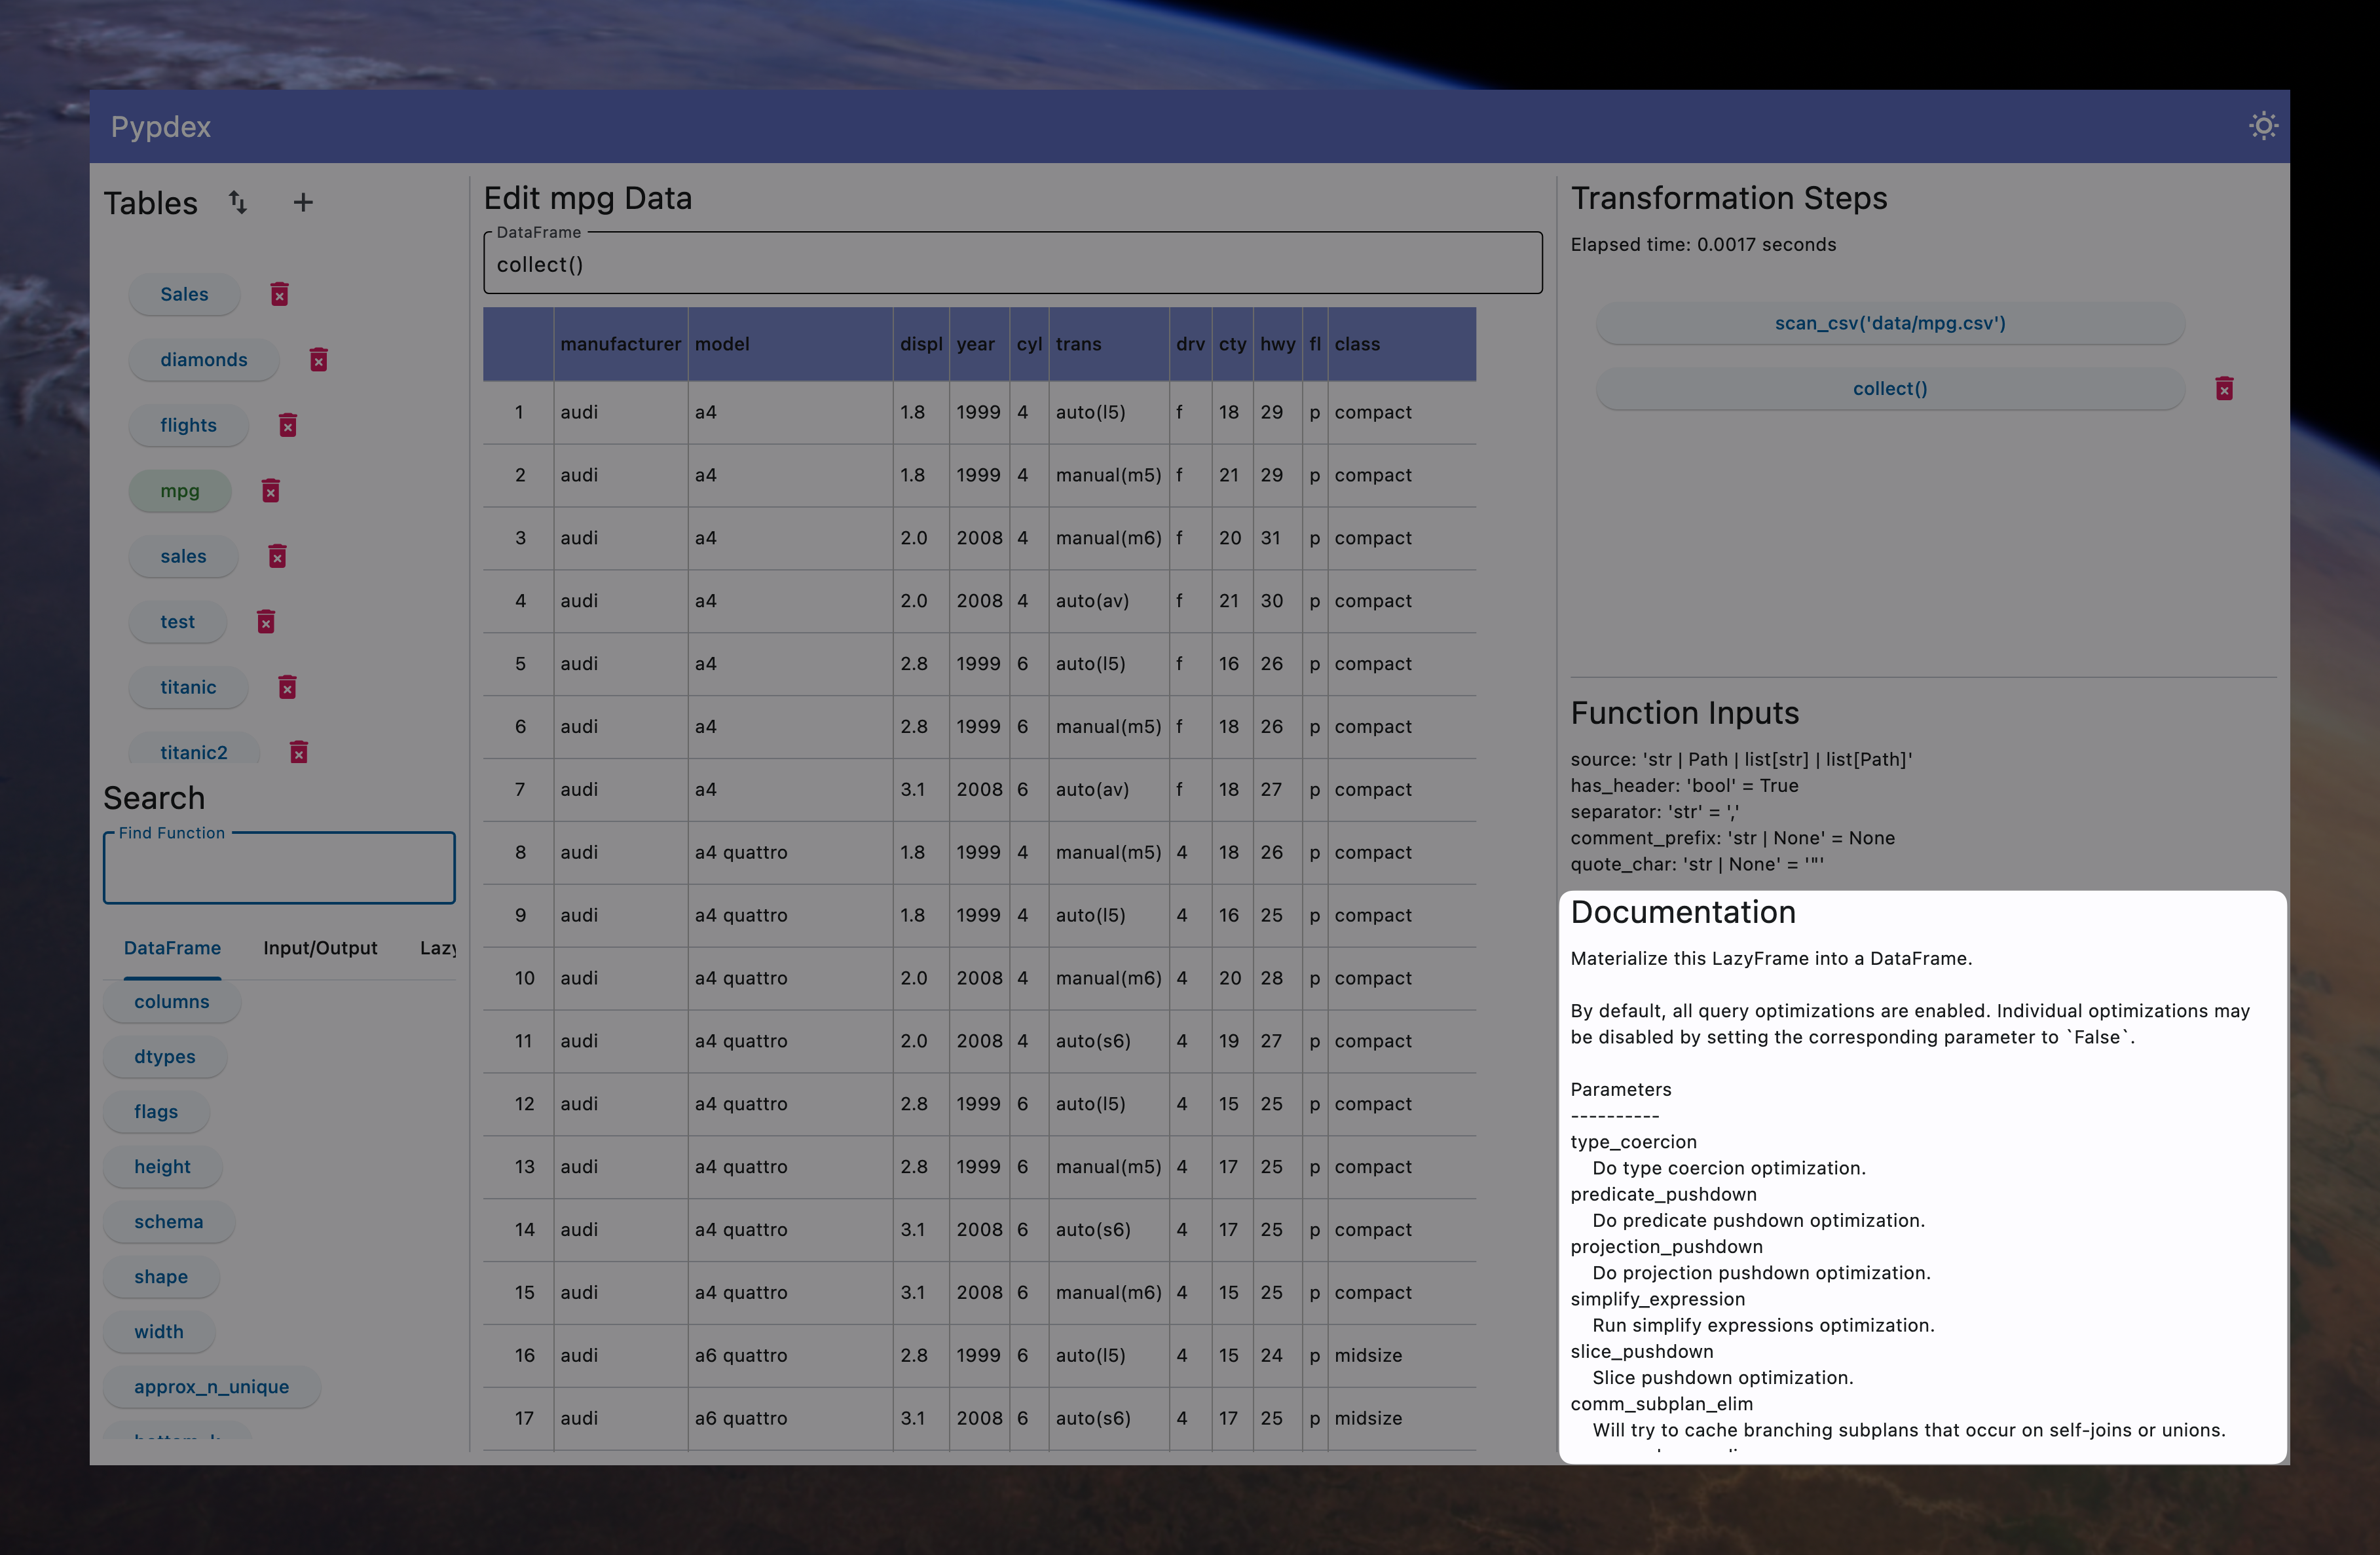Click the DataFrame expression input field
Viewport: 2380px width, 1555px height.
coord(1012,265)
